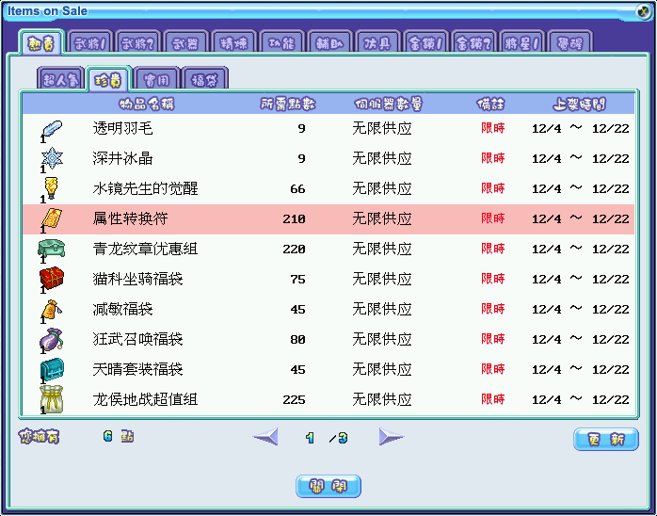Open the 超人氣 sub-tab
Screen dimensions: 657x516
60,79
